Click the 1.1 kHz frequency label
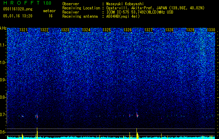This screenshot has height=139, width=219. click(x=3, y=45)
